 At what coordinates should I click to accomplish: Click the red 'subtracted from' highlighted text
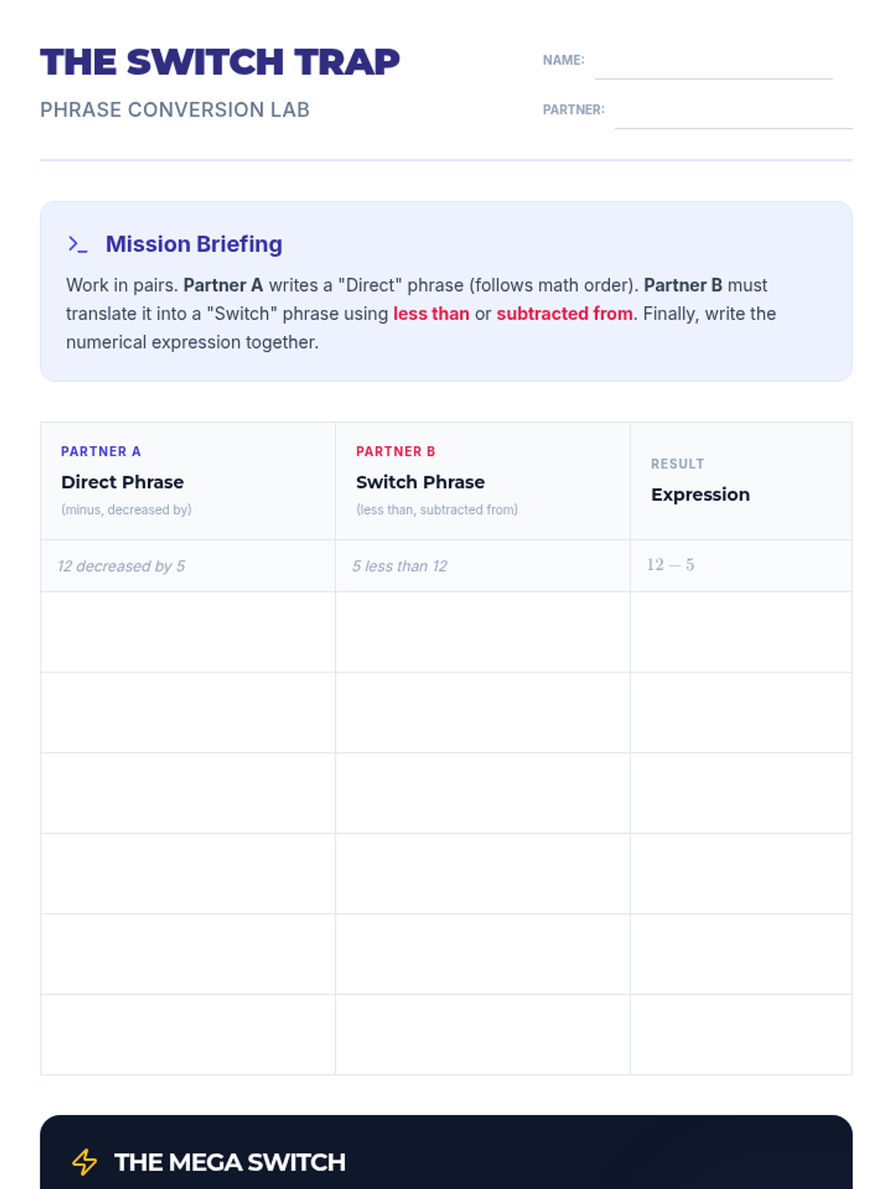click(x=564, y=314)
